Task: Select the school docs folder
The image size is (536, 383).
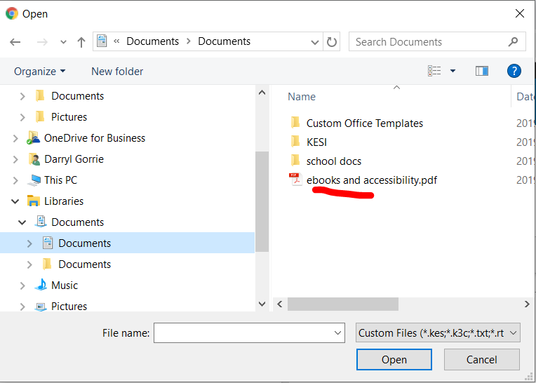Action: coord(334,161)
